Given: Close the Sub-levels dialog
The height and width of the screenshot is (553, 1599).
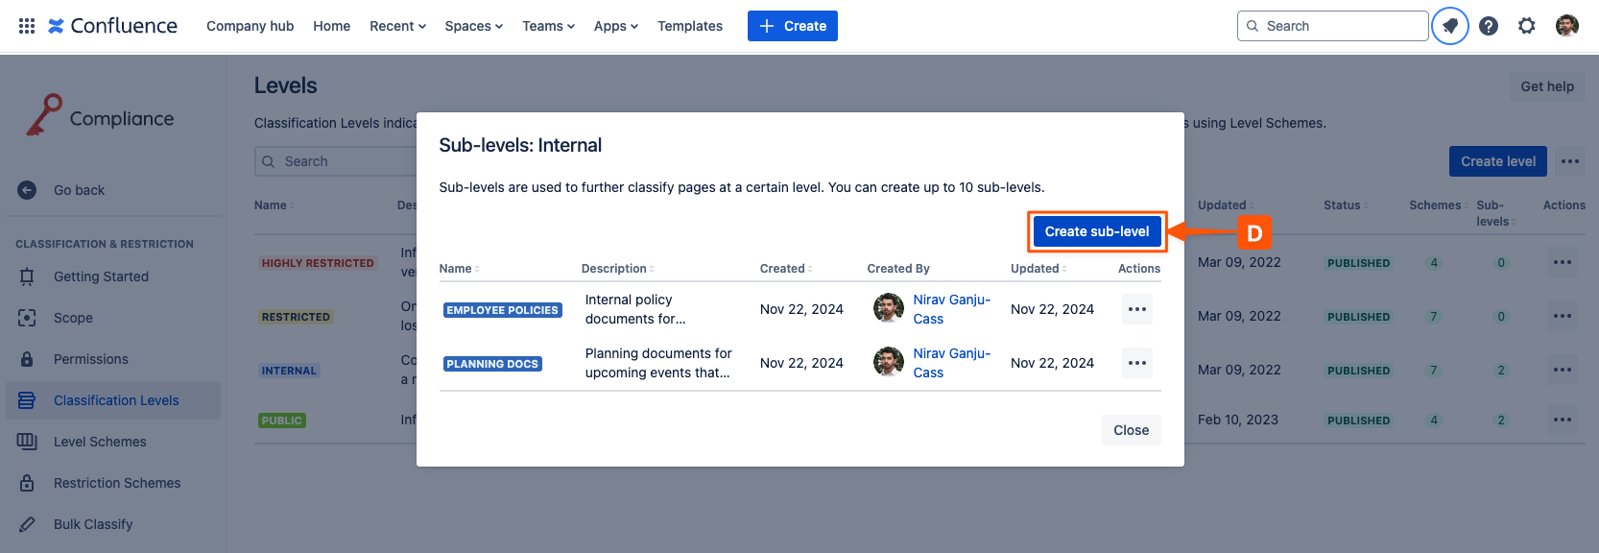Looking at the screenshot, I should click(1131, 430).
